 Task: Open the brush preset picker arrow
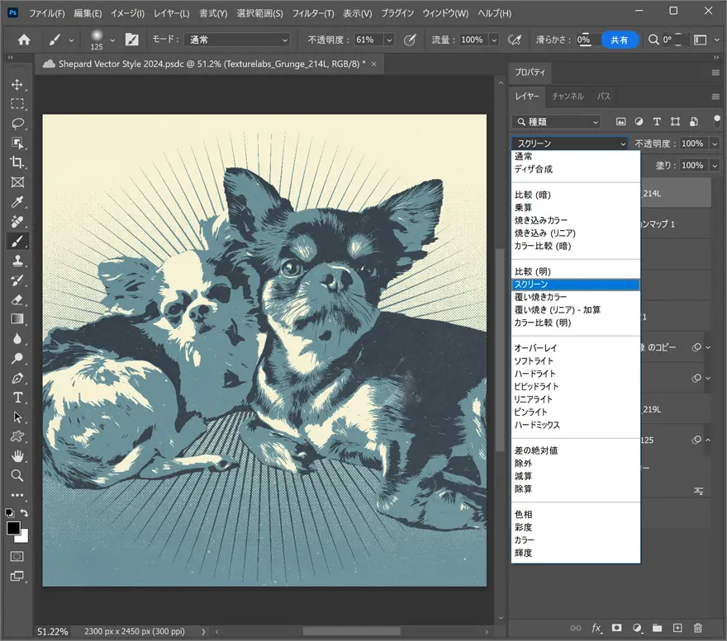tap(112, 40)
